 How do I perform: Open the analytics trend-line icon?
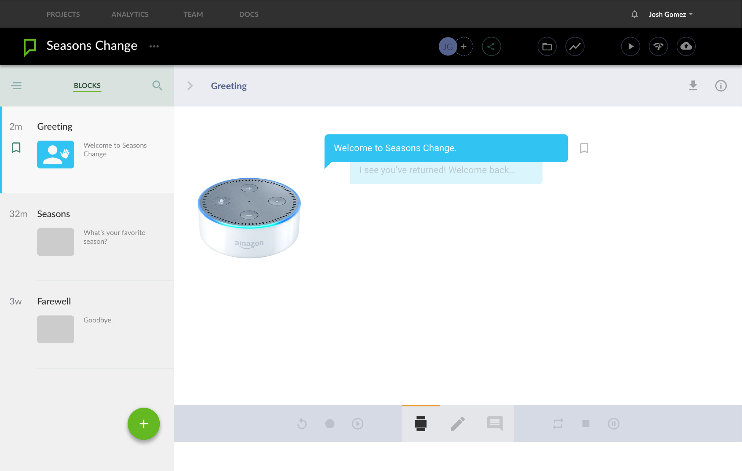coord(575,47)
